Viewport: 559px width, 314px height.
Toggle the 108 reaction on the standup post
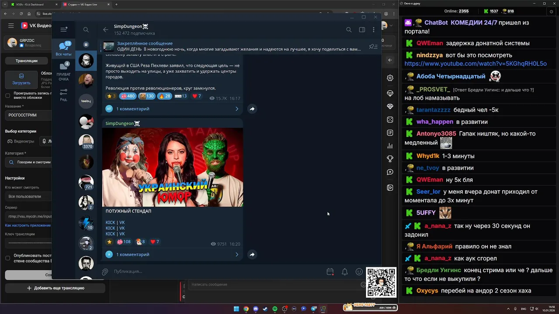tap(124, 242)
